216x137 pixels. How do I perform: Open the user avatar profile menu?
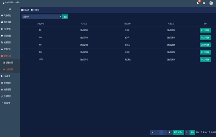click(211, 3)
